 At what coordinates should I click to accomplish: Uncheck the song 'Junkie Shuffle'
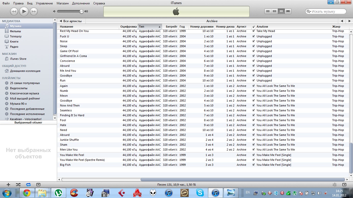(254, 140)
